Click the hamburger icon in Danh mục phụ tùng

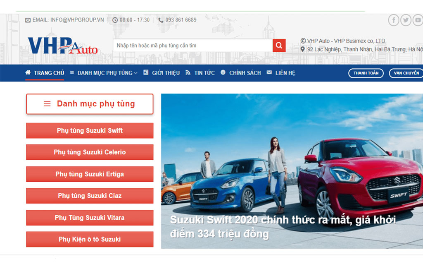[47, 104]
